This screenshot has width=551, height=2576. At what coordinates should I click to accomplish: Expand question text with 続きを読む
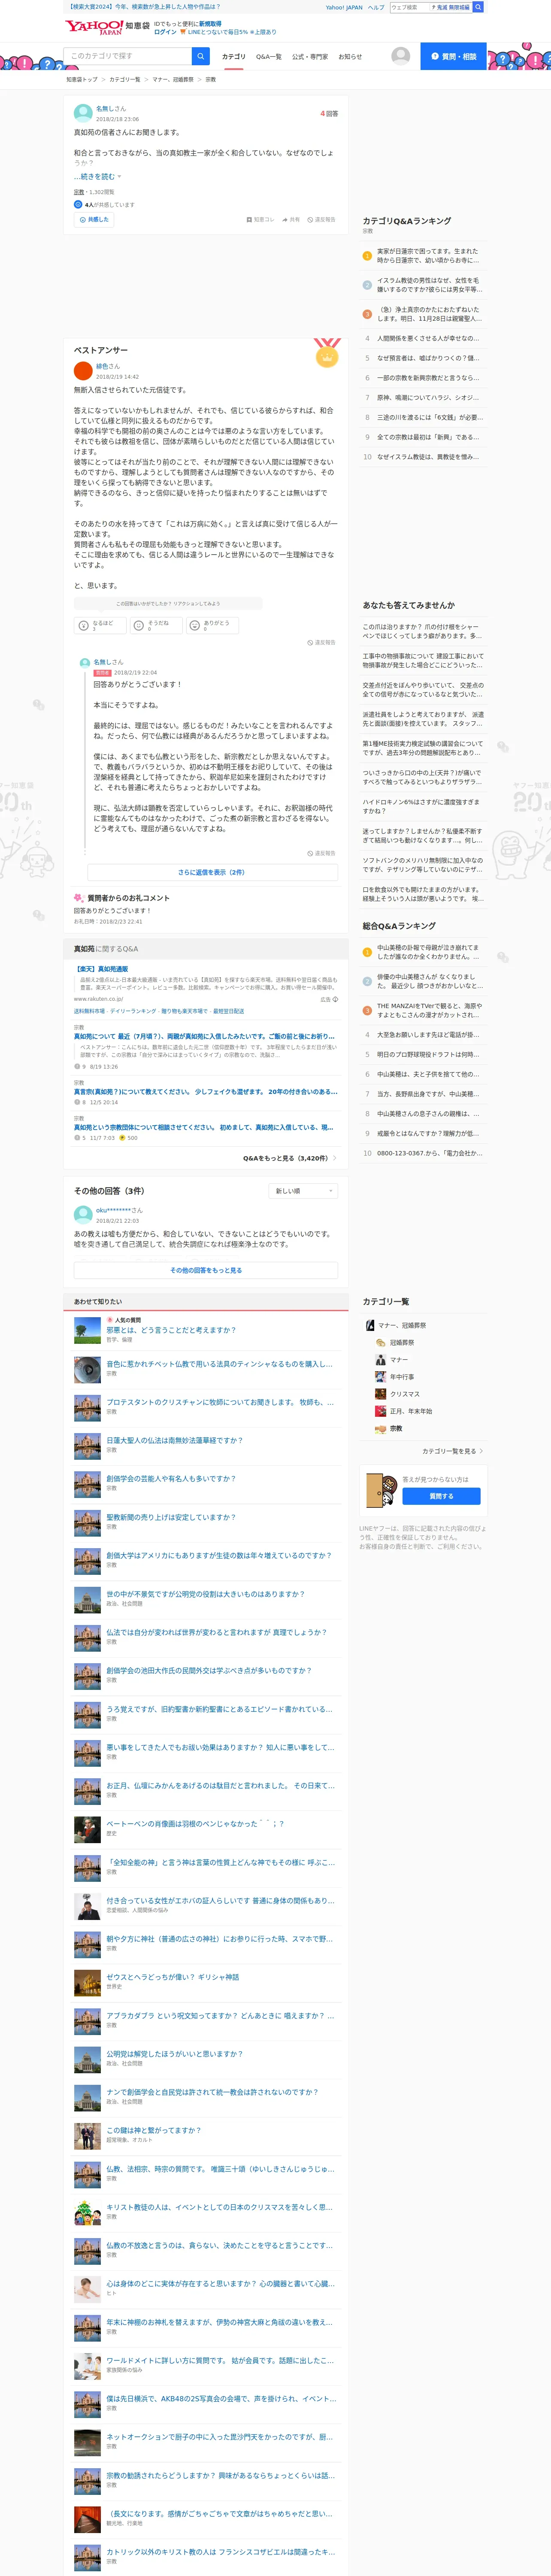[97, 176]
